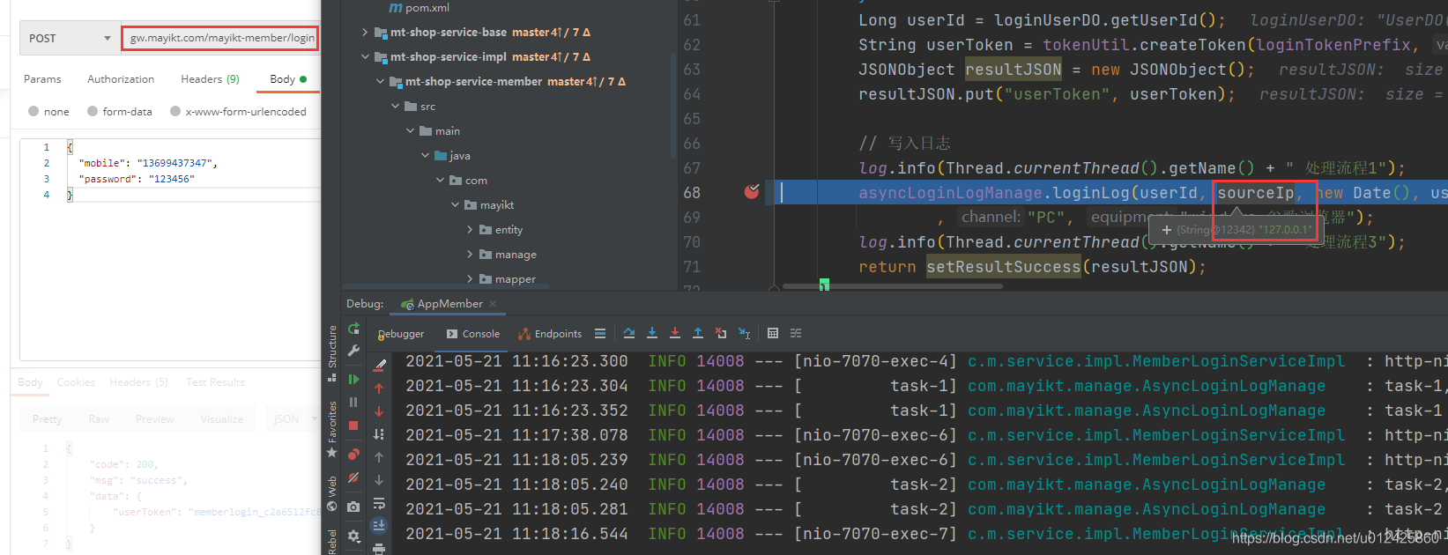Toggle scroll to end console icon
This screenshot has width=1448, height=555.
pyautogui.click(x=379, y=525)
